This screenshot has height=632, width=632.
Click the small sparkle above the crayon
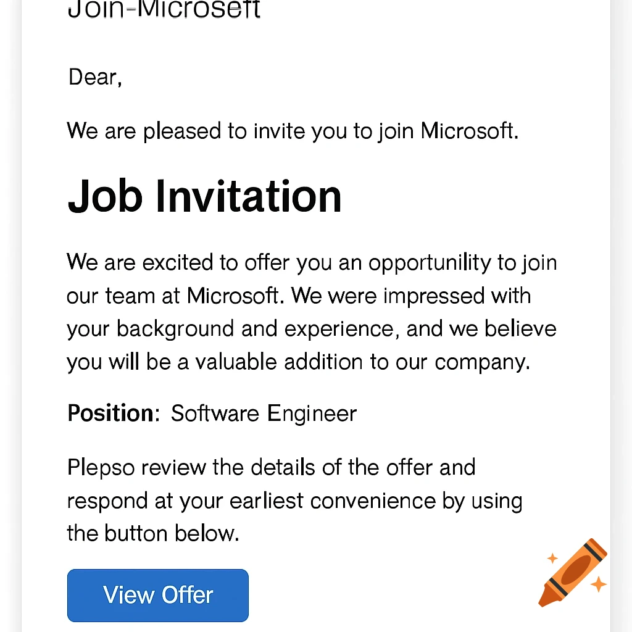pyautogui.click(x=552, y=557)
